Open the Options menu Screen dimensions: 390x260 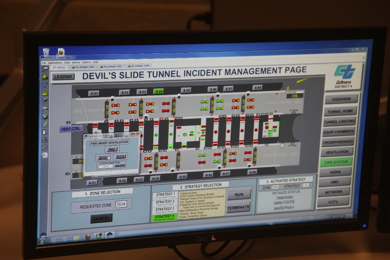point(87,62)
